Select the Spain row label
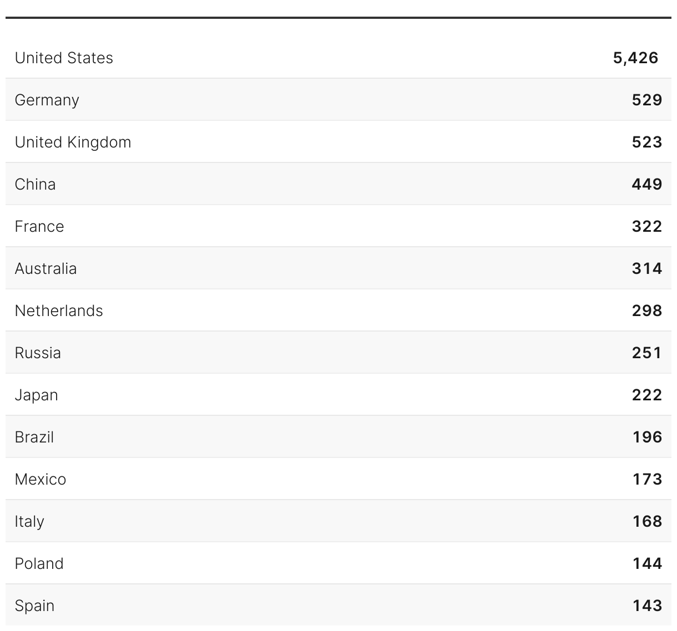The image size is (677, 631). [34, 605]
